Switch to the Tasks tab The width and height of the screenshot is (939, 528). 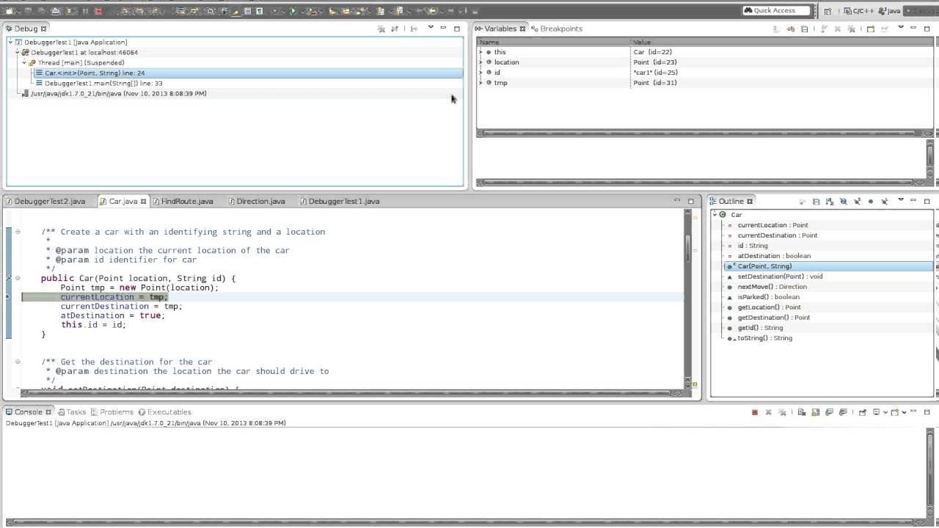(x=73, y=412)
